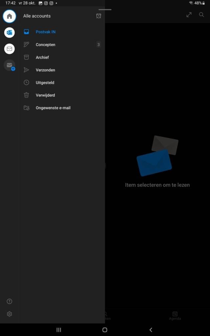Open the help question mark icon

coord(10,301)
